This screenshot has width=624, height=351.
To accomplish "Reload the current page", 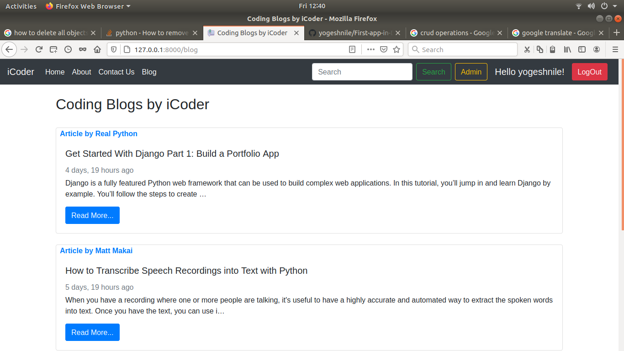I will click(x=39, y=49).
